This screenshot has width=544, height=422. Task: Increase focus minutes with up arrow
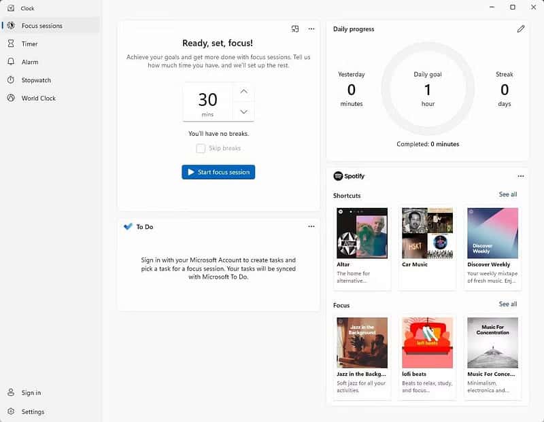coord(243,92)
